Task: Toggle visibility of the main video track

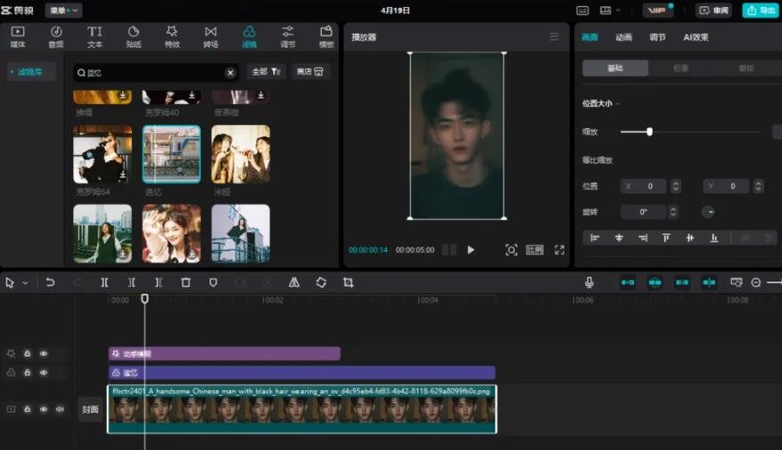Action: coord(44,409)
